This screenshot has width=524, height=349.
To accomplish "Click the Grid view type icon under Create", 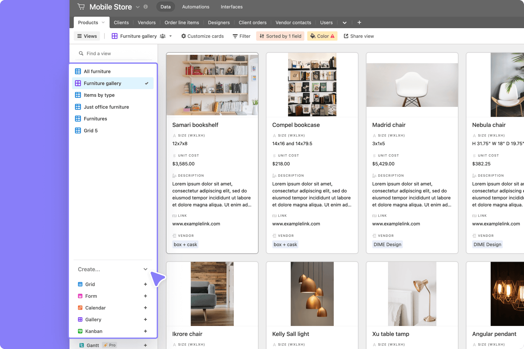I will coord(80,284).
